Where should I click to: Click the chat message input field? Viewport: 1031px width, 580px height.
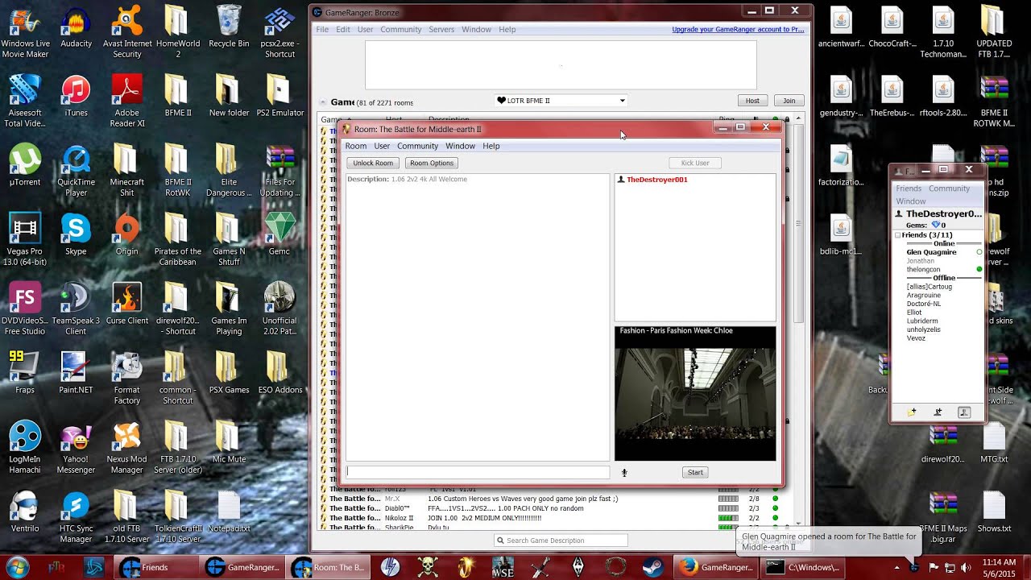(478, 472)
